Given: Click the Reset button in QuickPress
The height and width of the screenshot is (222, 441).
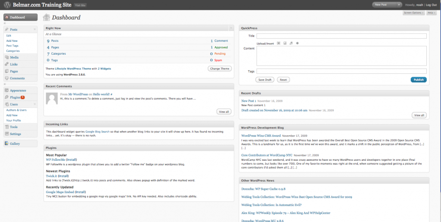Looking at the screenshot, I should [283, 80].
